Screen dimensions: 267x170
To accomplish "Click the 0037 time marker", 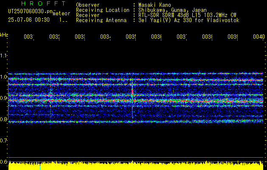I will tap(182, 37).
